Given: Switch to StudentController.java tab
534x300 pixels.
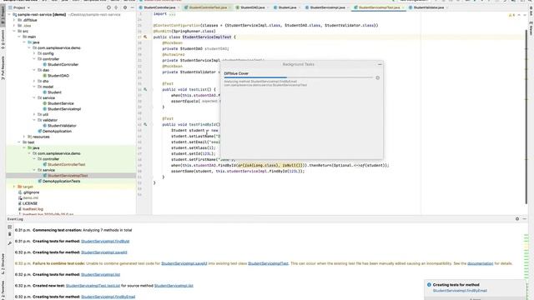Looking at the screenshot, I should click(159, 7).
